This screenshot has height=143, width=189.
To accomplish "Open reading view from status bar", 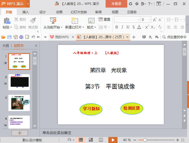I will 101,140.
